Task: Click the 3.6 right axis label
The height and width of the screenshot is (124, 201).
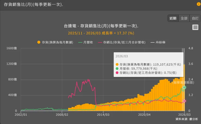Action: (x=191, y=64)
